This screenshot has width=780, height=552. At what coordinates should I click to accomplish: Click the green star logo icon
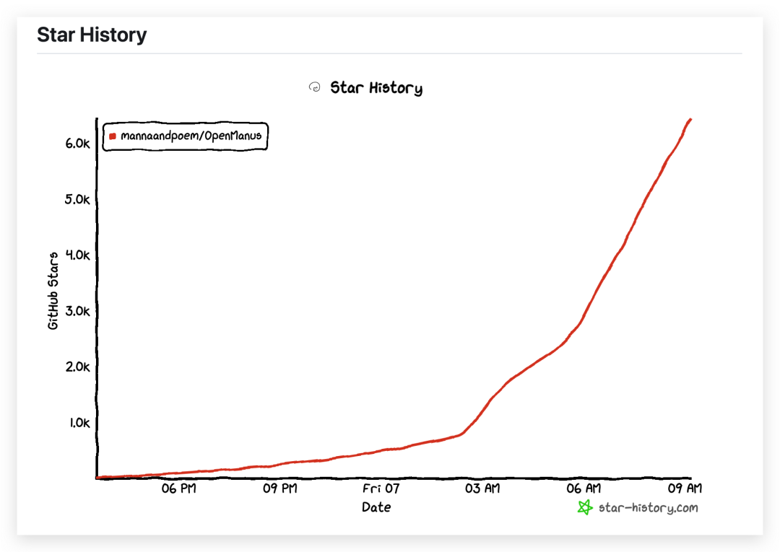(x=584, y=507)
